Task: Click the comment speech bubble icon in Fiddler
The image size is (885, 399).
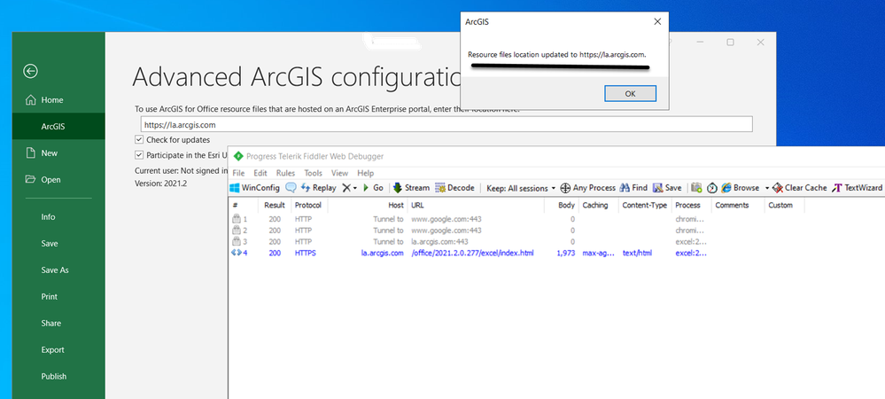Action: tap(291, 188)
